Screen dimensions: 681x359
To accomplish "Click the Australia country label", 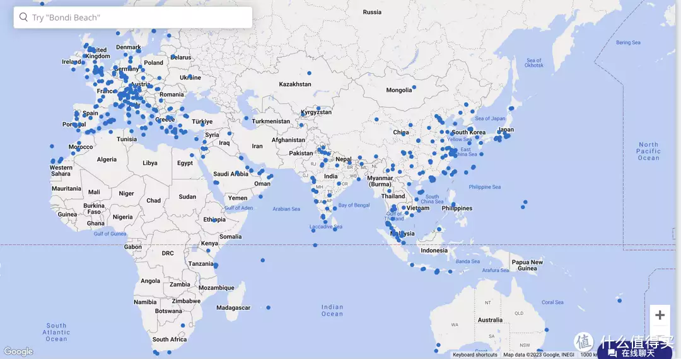I will 490,320.
